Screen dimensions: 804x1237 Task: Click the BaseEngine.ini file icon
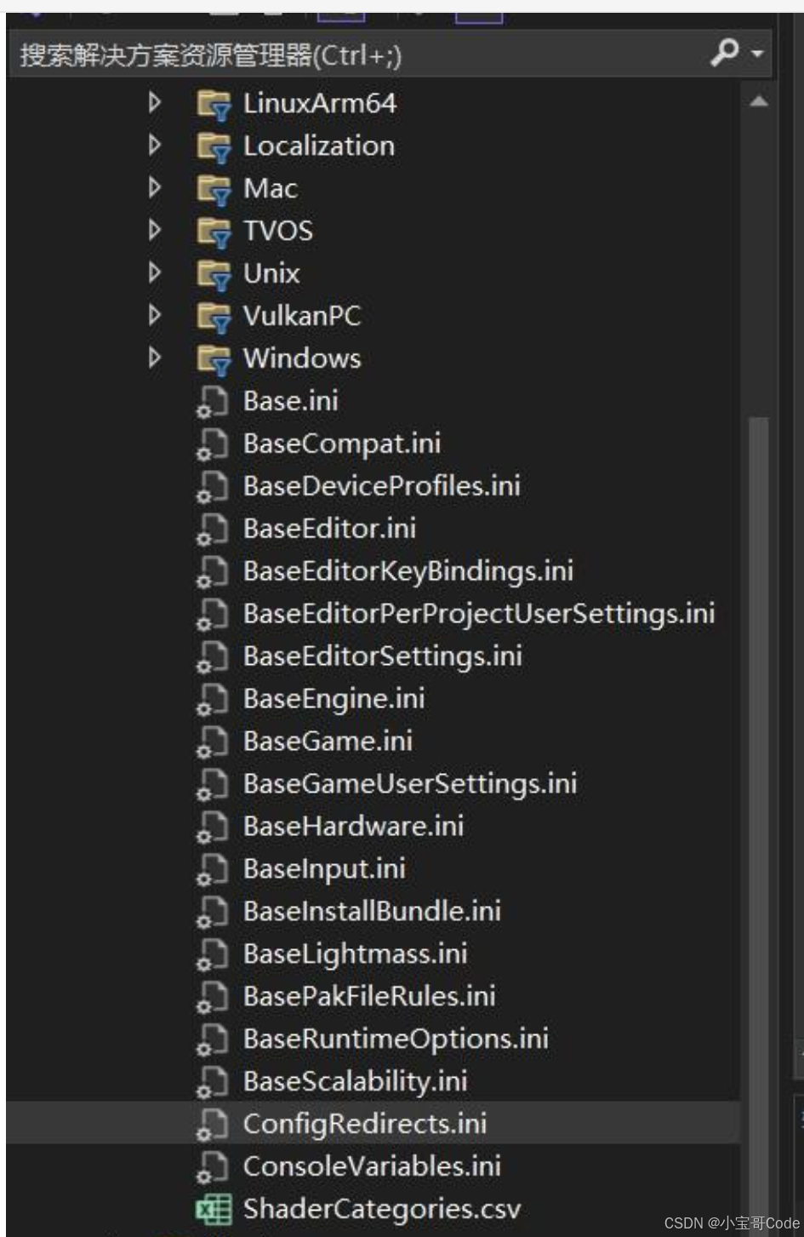pyautogui.click(x=211, y=699)
